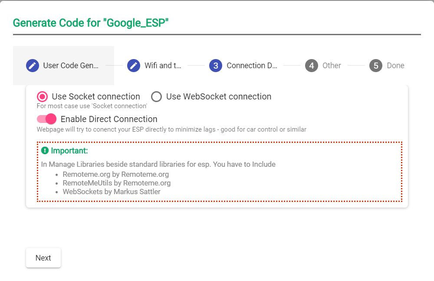This screenshot has height=281, width=434.
Task: Go to the "User Code Gen..." step tab
Action: click(71, 66)
